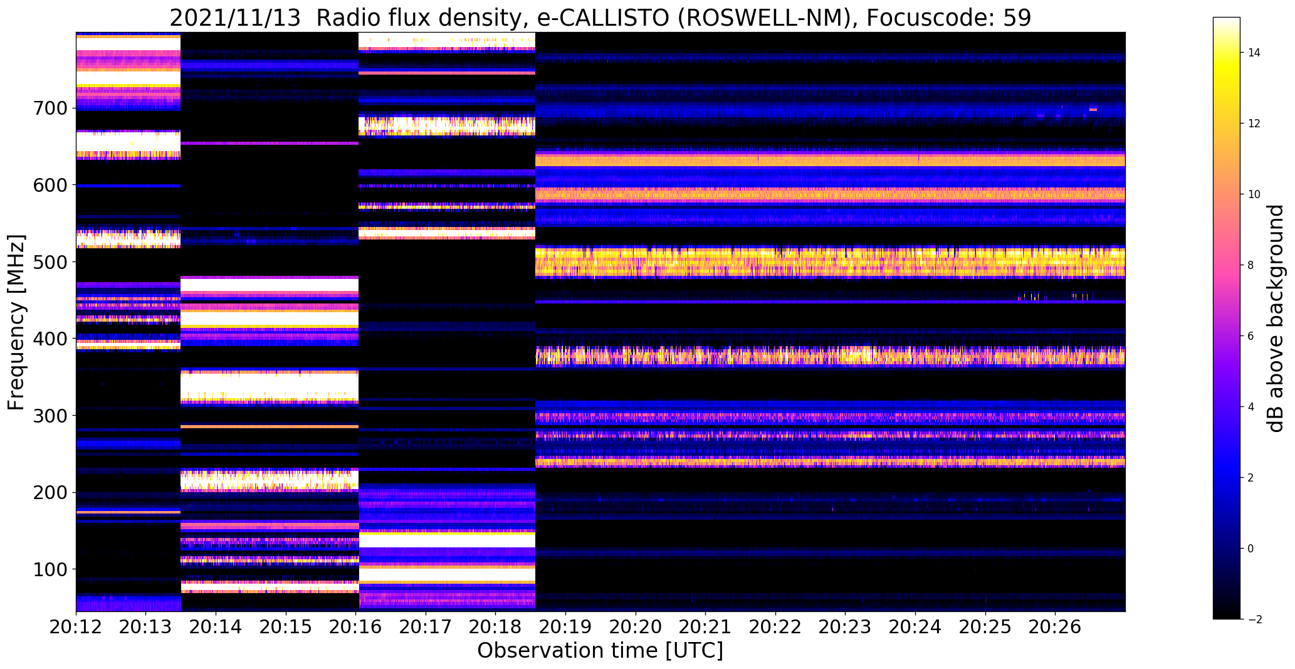
Task: Click the 600 frequency tick label
Action: click(x=50, y=185)
